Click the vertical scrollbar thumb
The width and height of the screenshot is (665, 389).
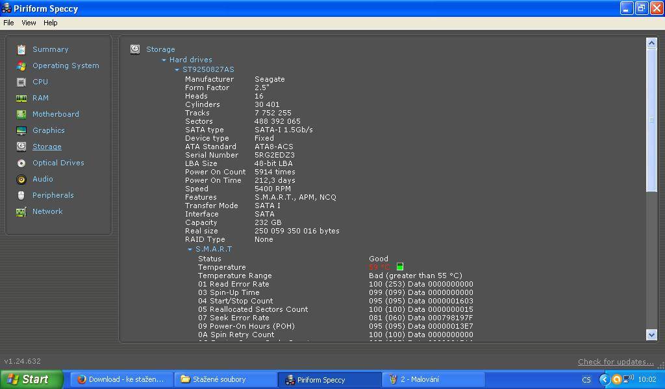click(651, 120)
